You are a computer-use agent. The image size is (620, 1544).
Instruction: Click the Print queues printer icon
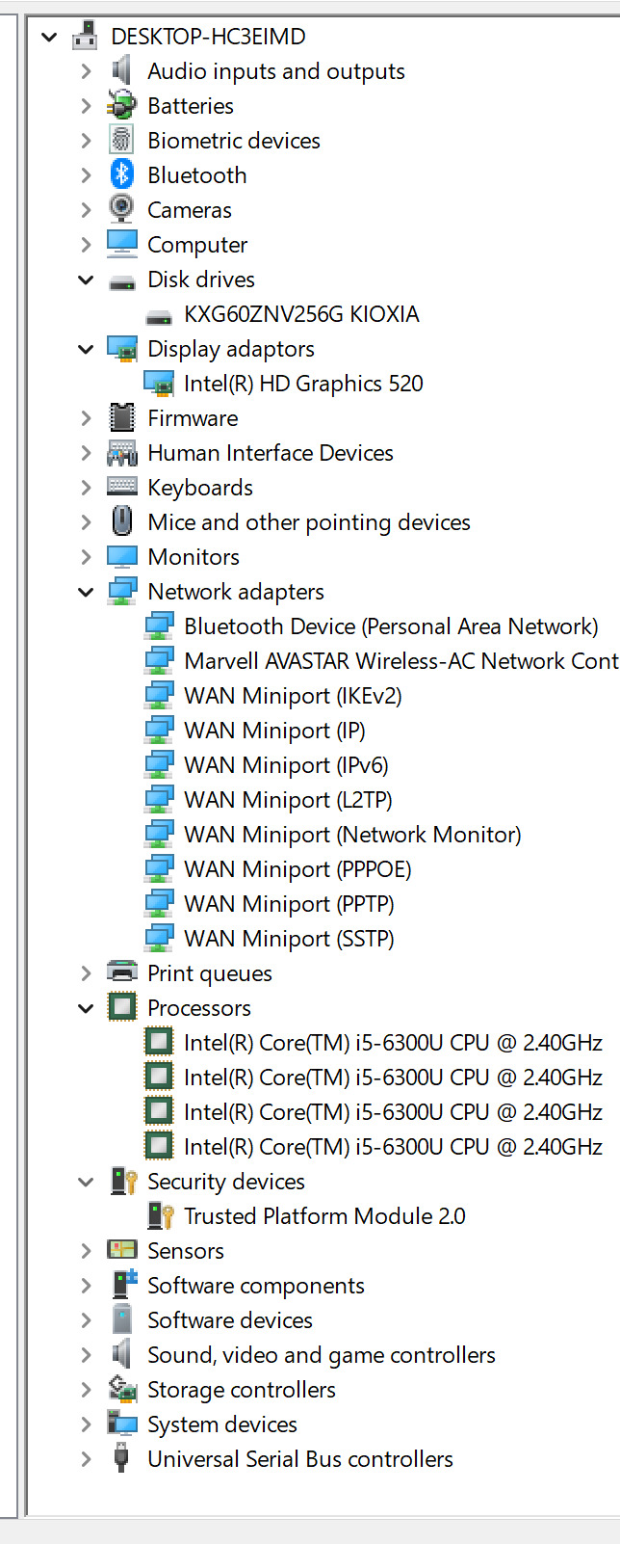pyautogui.click(x=121, y=972)
